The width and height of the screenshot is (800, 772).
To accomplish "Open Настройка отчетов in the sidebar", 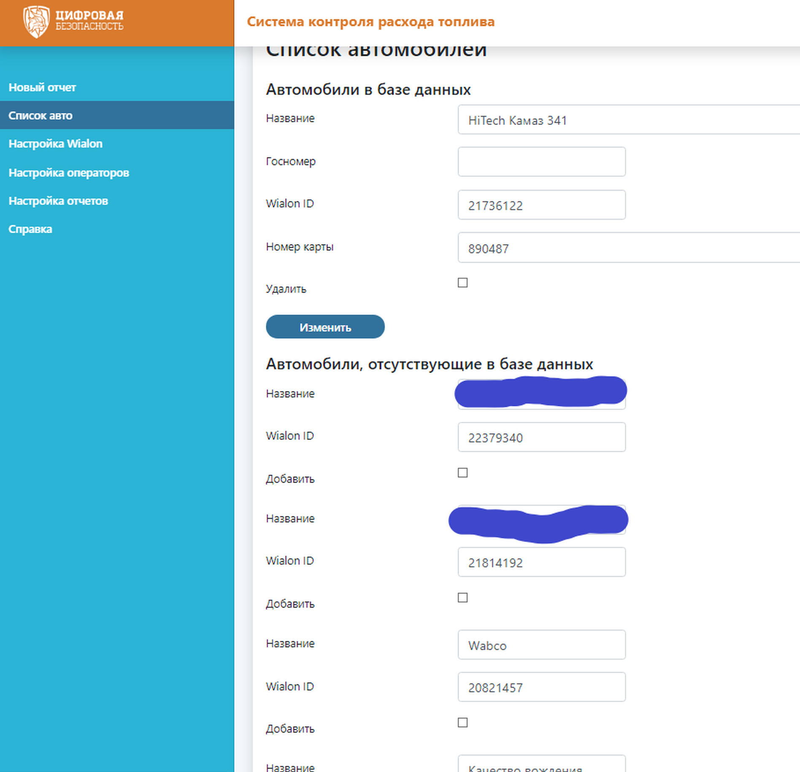I will (58, 201).
